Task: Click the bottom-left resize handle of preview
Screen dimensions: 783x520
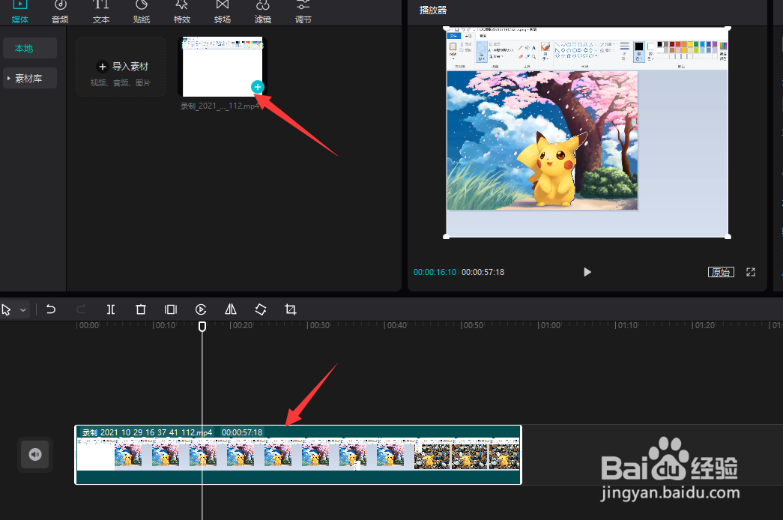Action: click(446, 236)
